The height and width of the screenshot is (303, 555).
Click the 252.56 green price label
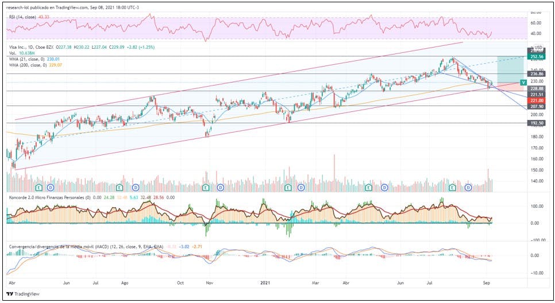pos(537,57)
